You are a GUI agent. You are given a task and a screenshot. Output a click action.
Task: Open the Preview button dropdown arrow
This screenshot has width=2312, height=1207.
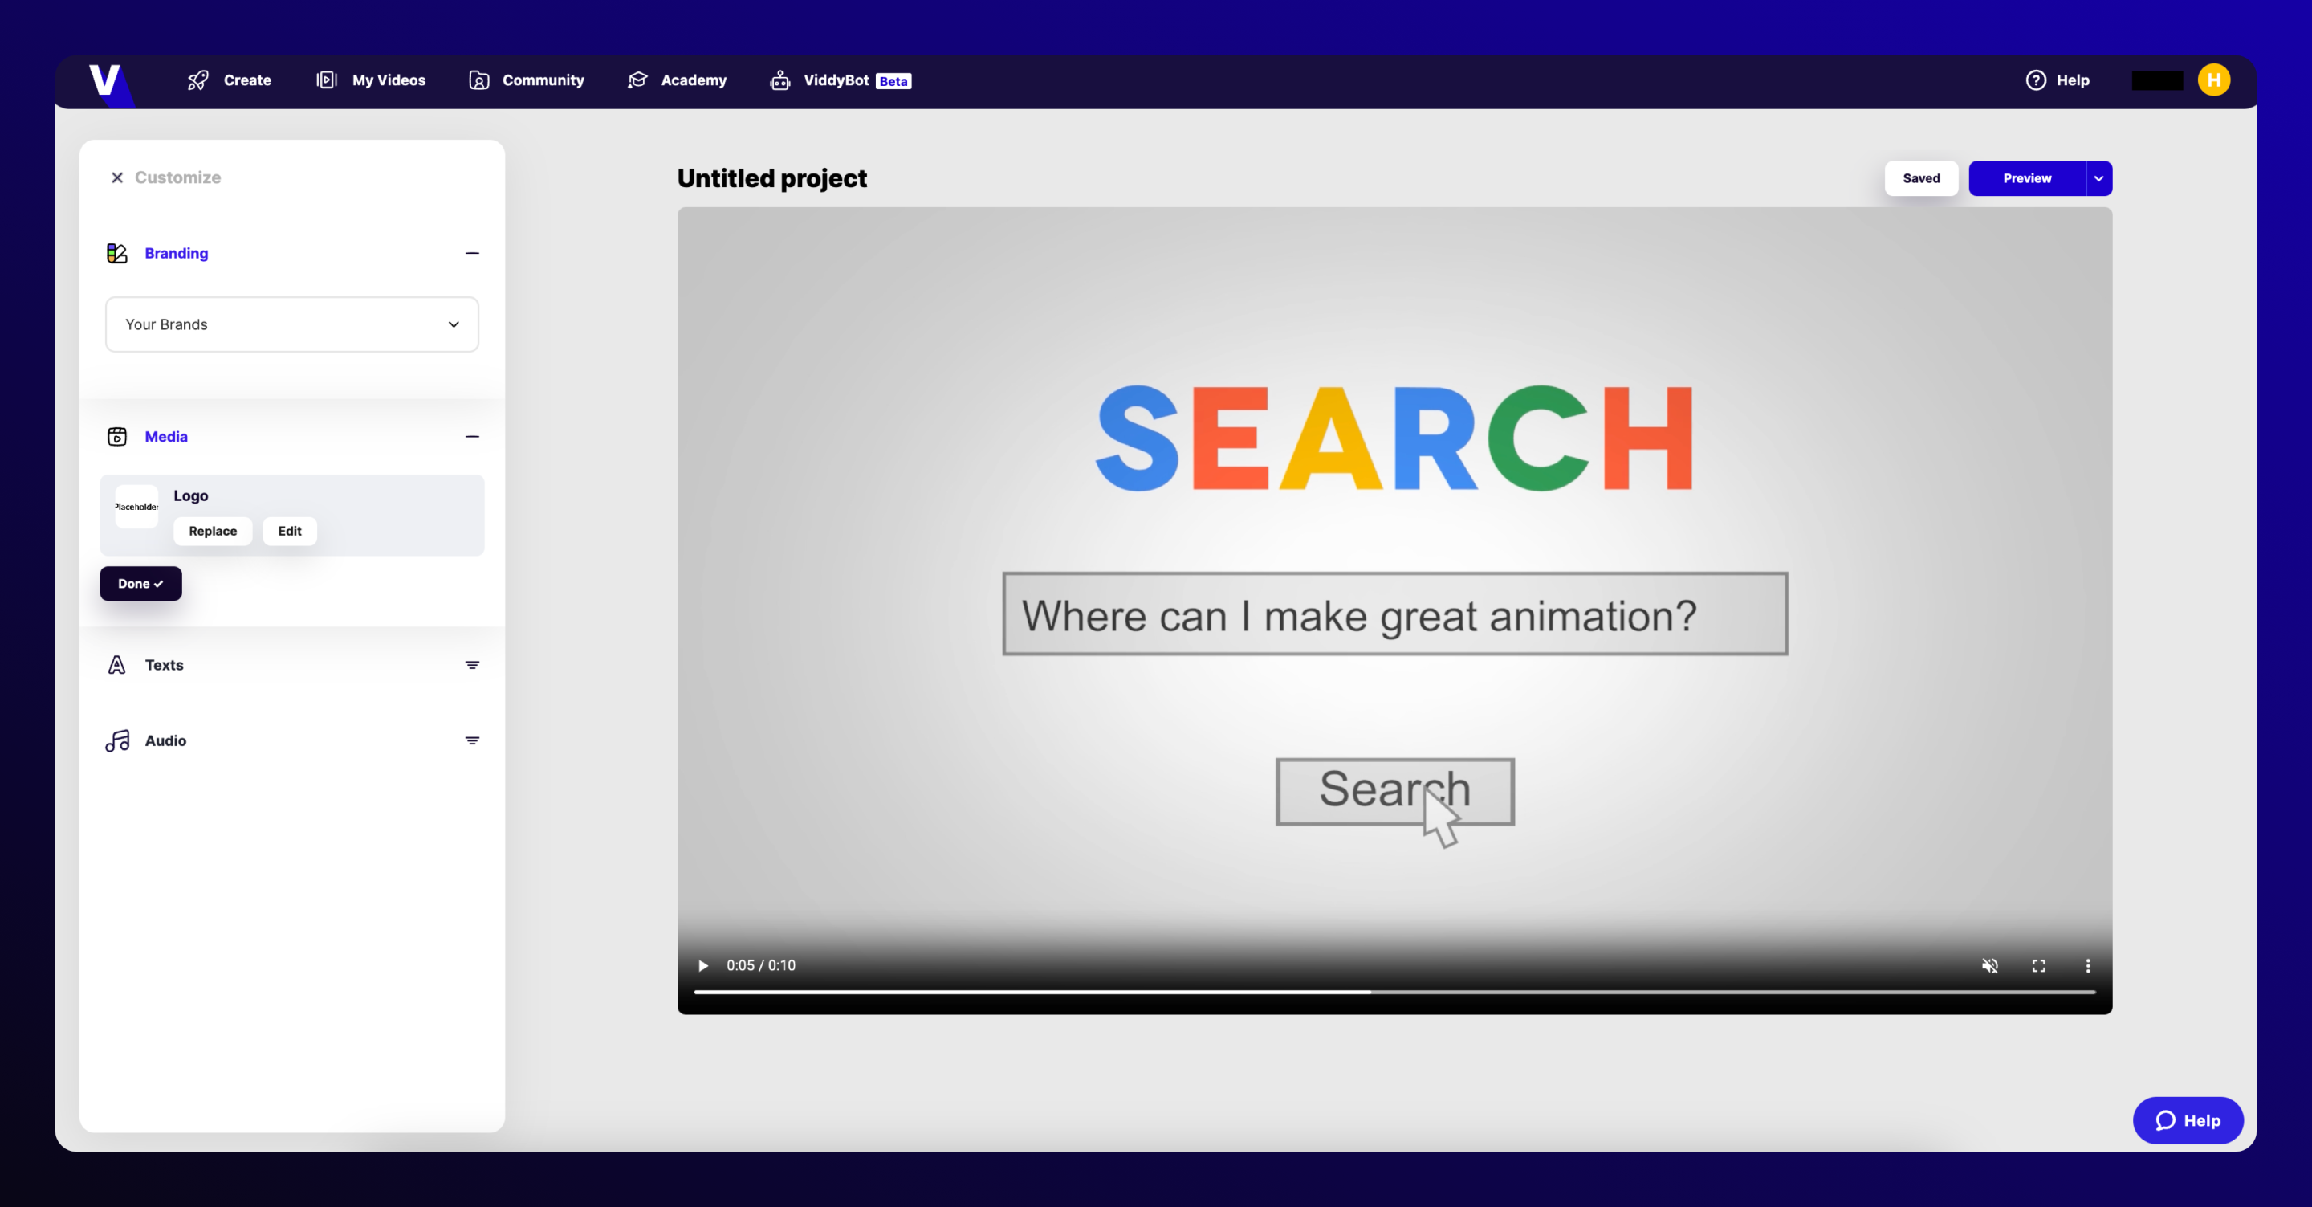point(2098,177)
